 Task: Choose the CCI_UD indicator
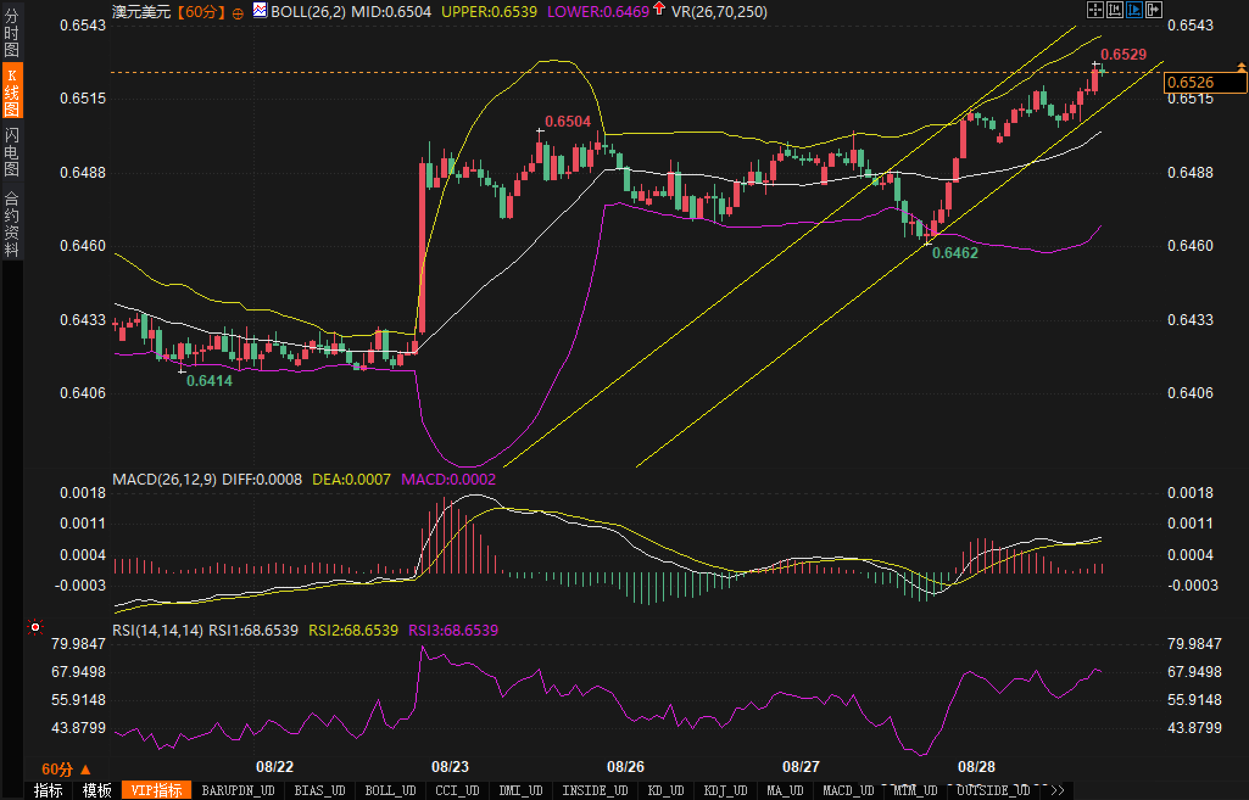(458, 790)
